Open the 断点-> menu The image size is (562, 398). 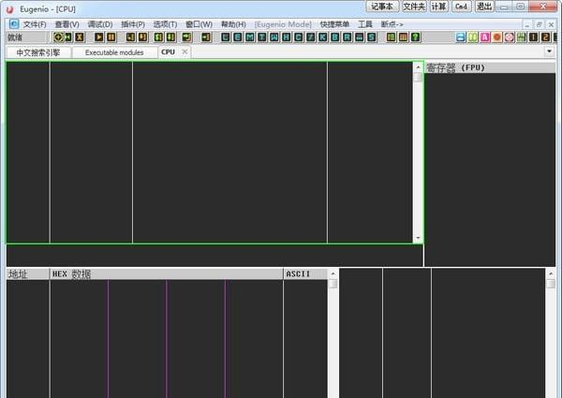392,24
